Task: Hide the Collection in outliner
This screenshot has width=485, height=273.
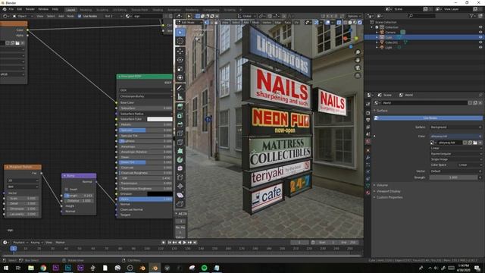Action: [480, 27]
